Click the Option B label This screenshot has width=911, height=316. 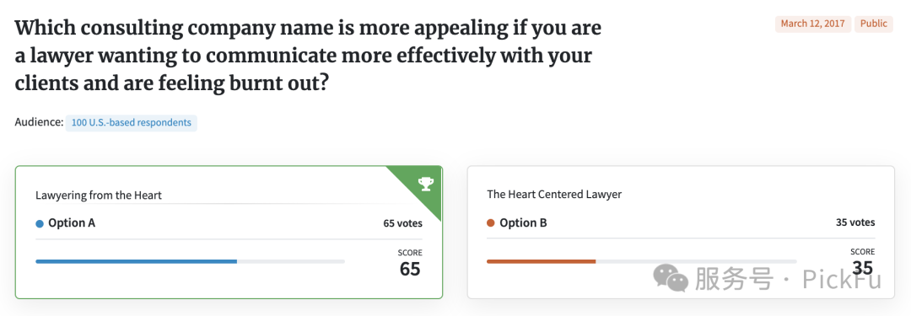(523, 223)
